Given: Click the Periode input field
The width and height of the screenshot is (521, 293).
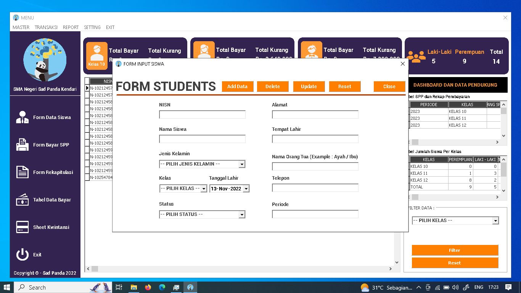Looking at the screenshot, I should [315, 214].
